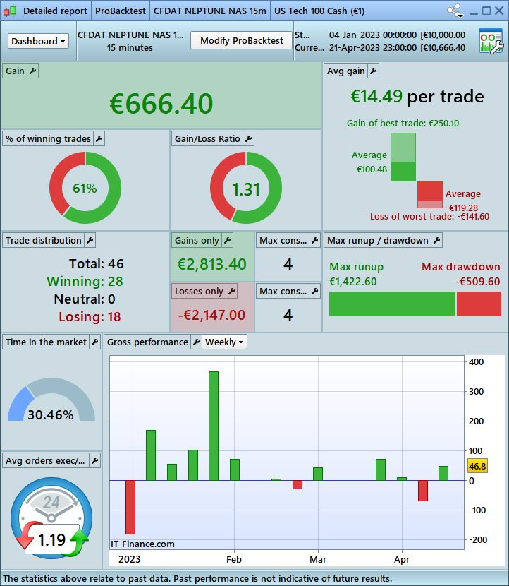This screenshot has width=509, height=586.
Task: Open wrench next to Losses only
Action: (232, 291)
